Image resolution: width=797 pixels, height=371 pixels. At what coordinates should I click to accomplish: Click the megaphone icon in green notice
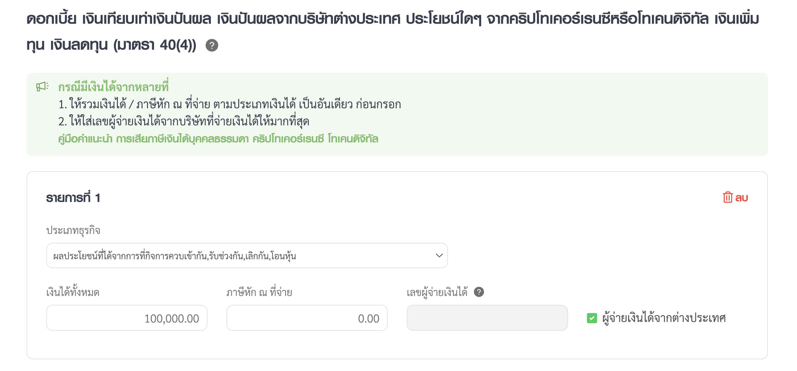click(42, 86)
